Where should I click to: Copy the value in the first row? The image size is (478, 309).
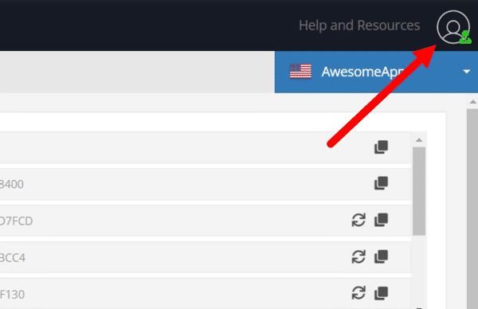(x=381, y=147)
